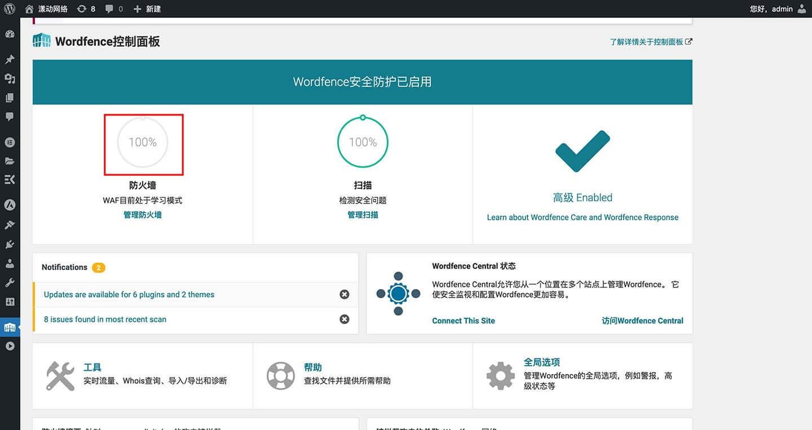
Task: Click the Wordfence安全防护已启用 banner
Action: [363, 82]
